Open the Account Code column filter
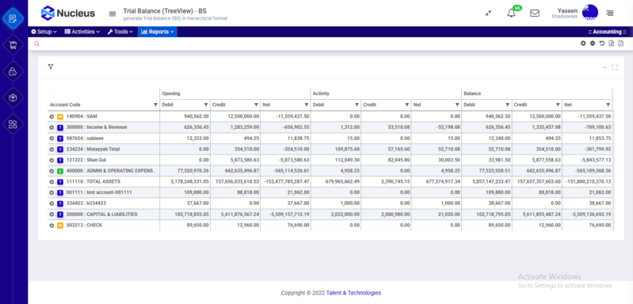Image resolution: width=633 pixels, height=304 pixels. click(156, 104)
